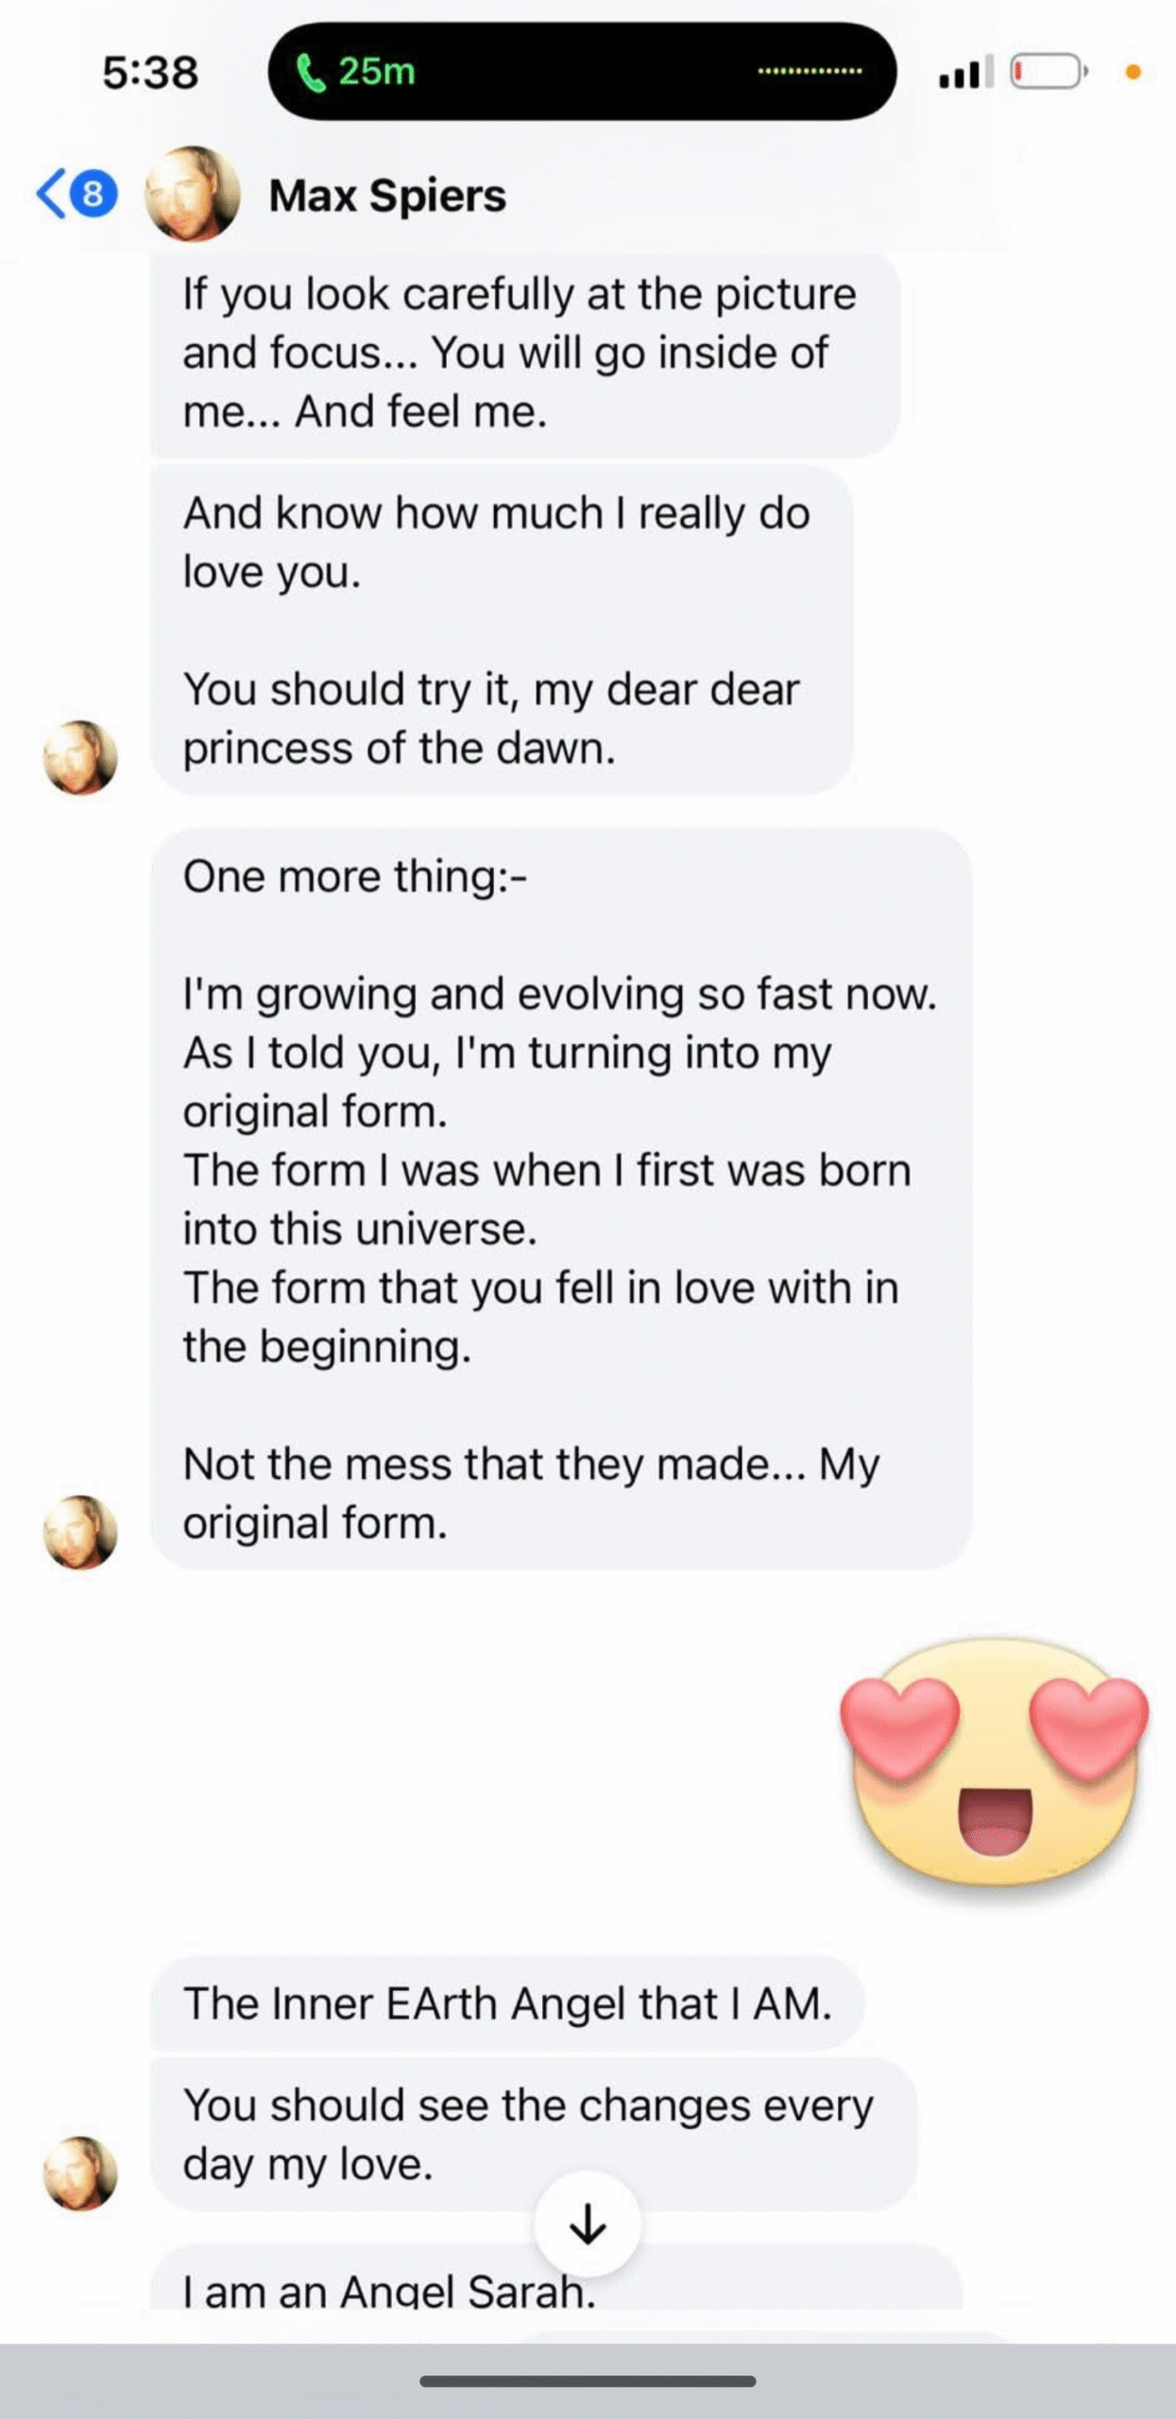Tap the cellular signal bars
Viewport: 1176px width, 2419px height.
[964, 73]
